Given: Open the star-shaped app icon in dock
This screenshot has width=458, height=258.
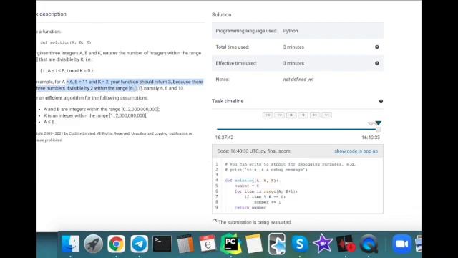Looking at the screenshot, I should tap(277, 244).
